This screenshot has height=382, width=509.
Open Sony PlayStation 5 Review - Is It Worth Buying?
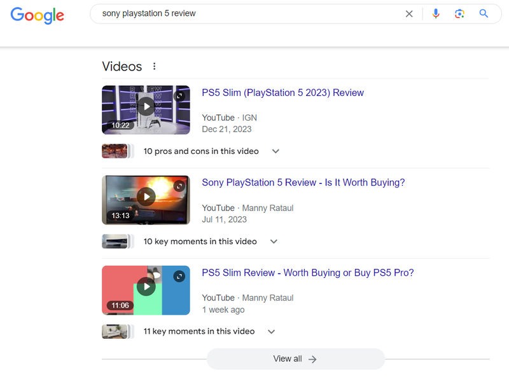(x=303, y=182)
